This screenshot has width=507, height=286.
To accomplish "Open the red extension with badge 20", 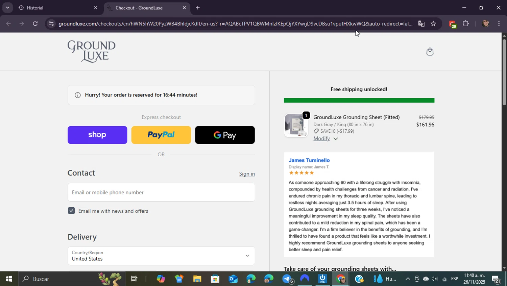I will click(452, 24).
